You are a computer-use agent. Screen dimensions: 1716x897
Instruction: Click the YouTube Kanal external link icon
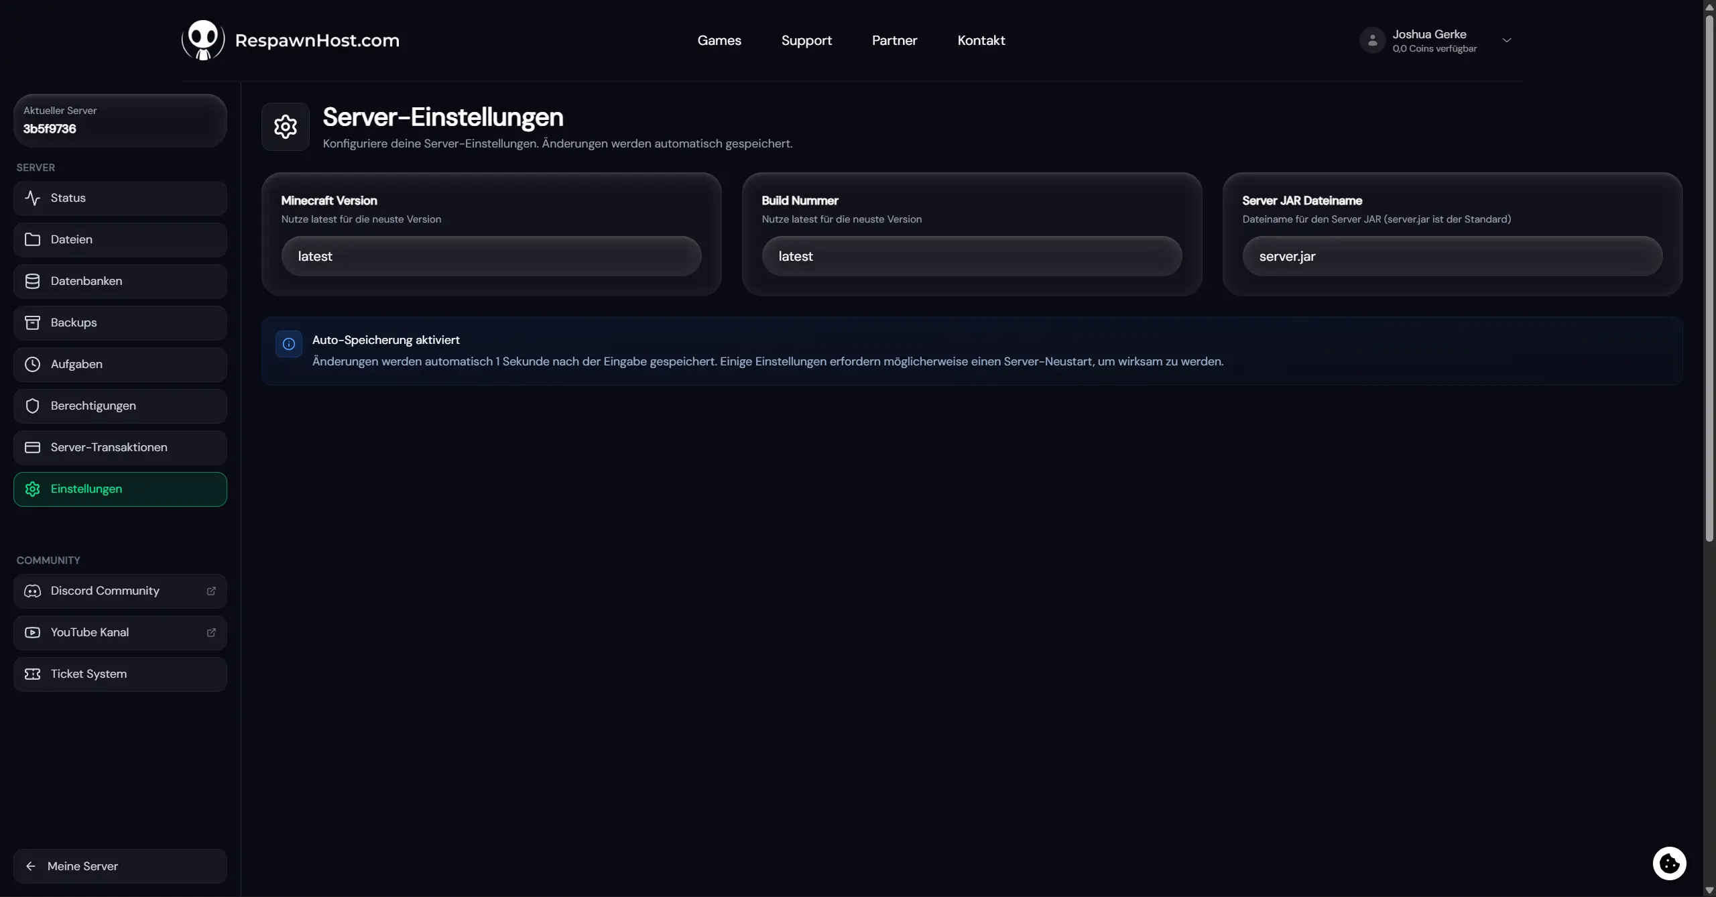click(x=211, y=632)
